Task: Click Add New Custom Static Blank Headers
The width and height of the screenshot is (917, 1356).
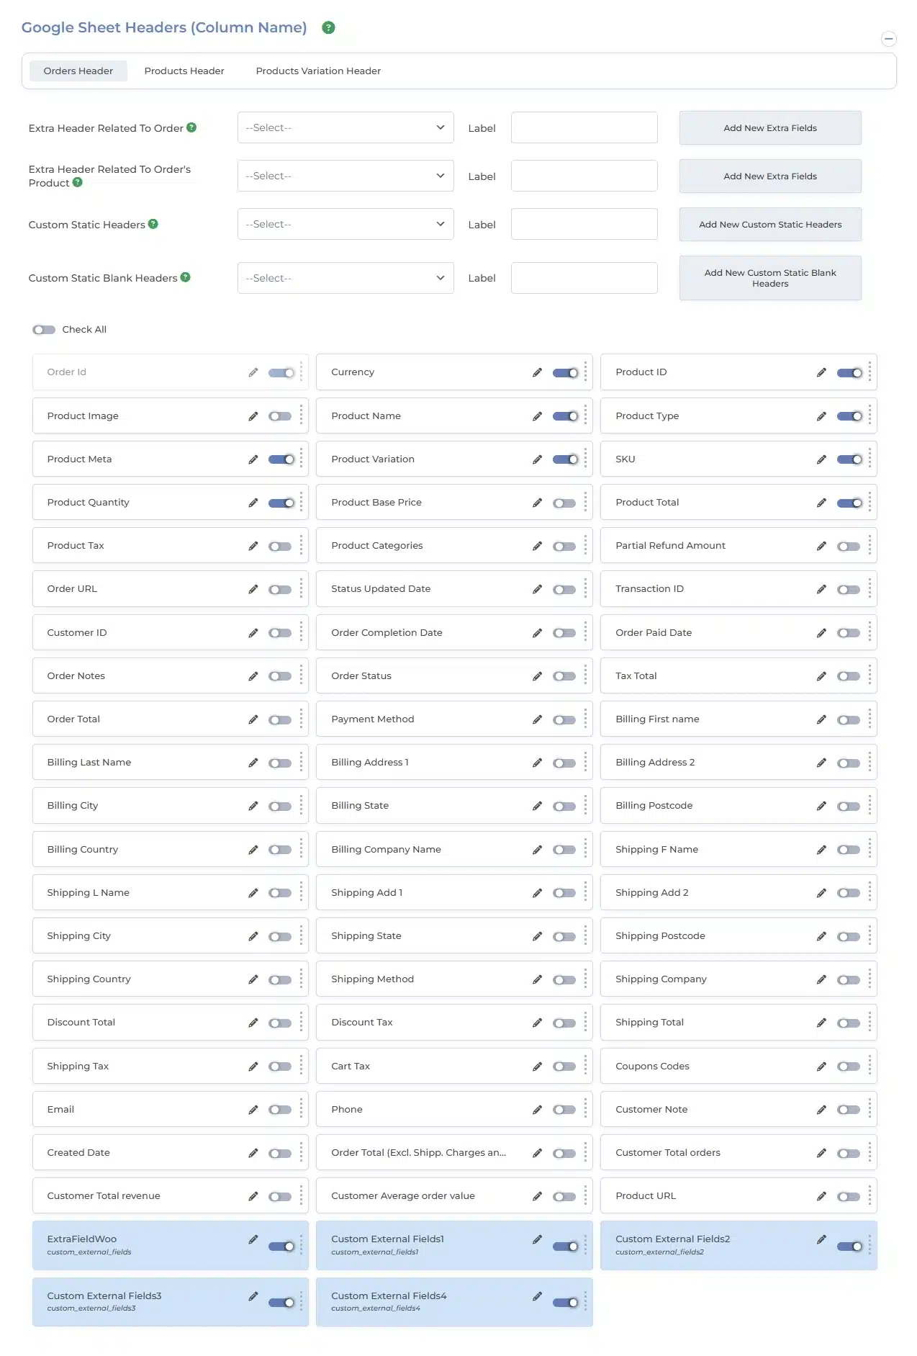Action: pyautogui.click(x=769, y=278)
